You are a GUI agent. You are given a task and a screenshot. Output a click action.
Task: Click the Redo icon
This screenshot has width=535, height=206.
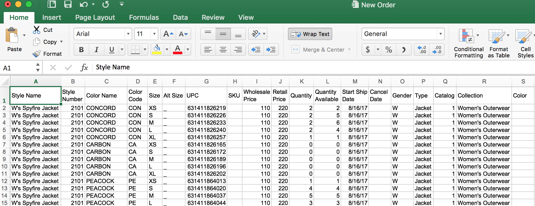[x=106, y=4]
